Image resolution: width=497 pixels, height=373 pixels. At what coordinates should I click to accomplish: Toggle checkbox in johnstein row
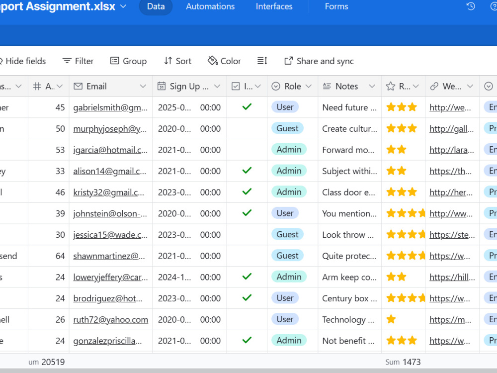[247, 213]
